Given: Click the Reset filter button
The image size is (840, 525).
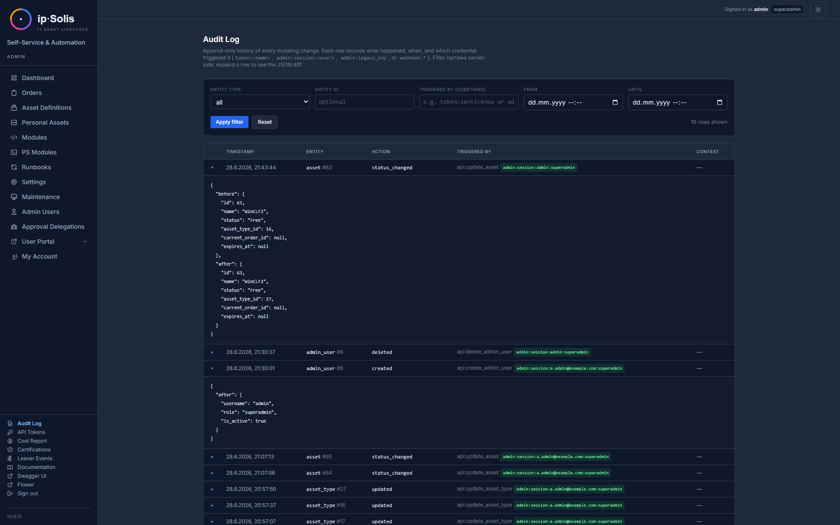Looking at the screenshot, I should coord(265,122).
